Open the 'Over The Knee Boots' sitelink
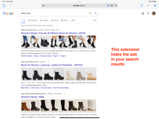Image resolution: width=159 pixels, height=119 pixels. pos(61,88)
